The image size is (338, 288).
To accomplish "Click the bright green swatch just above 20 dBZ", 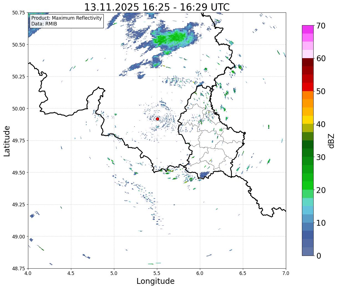I will tap(308, 186).
